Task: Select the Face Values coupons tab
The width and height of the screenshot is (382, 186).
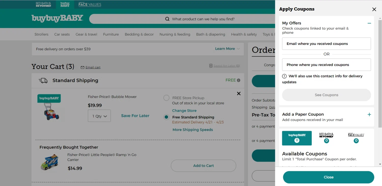Action: coord(356,138)
